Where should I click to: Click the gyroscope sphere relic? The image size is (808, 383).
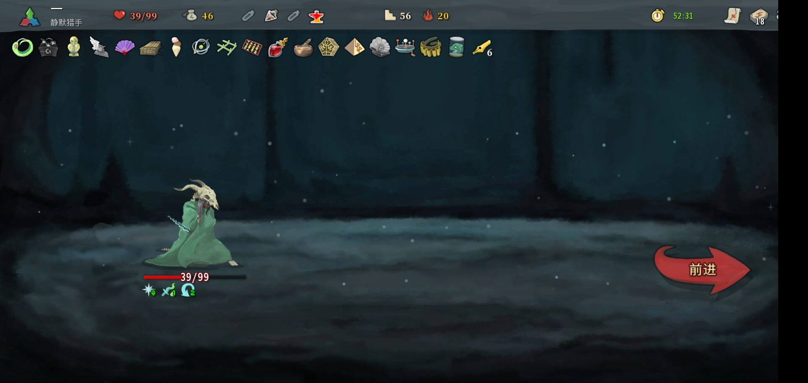point(201,47)
